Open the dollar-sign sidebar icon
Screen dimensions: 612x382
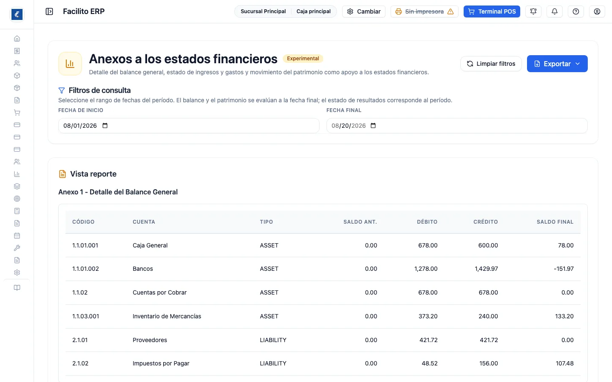(x=17, y=51)
